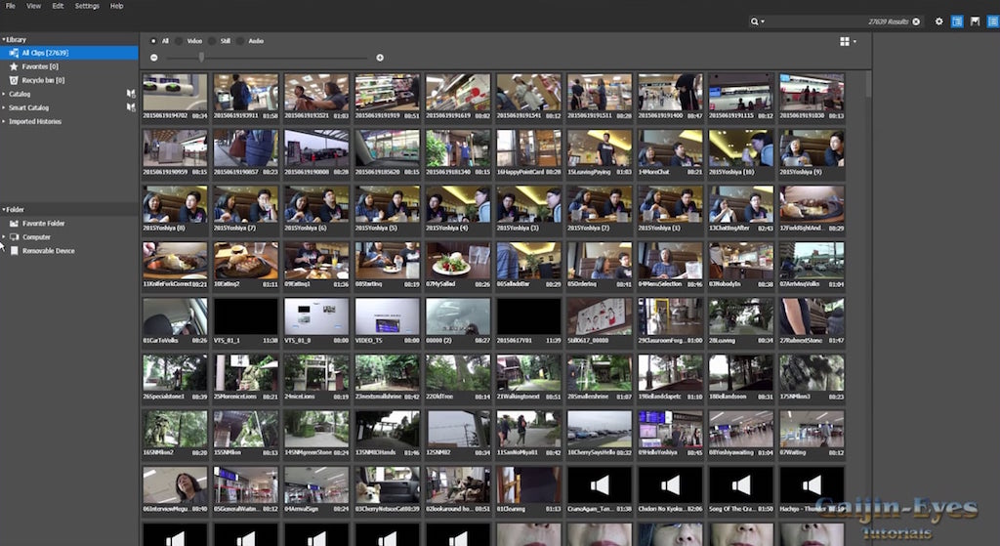This screenshot has height=546, width=1000.
Task: Open the Help menu
Action: point(117,6)
